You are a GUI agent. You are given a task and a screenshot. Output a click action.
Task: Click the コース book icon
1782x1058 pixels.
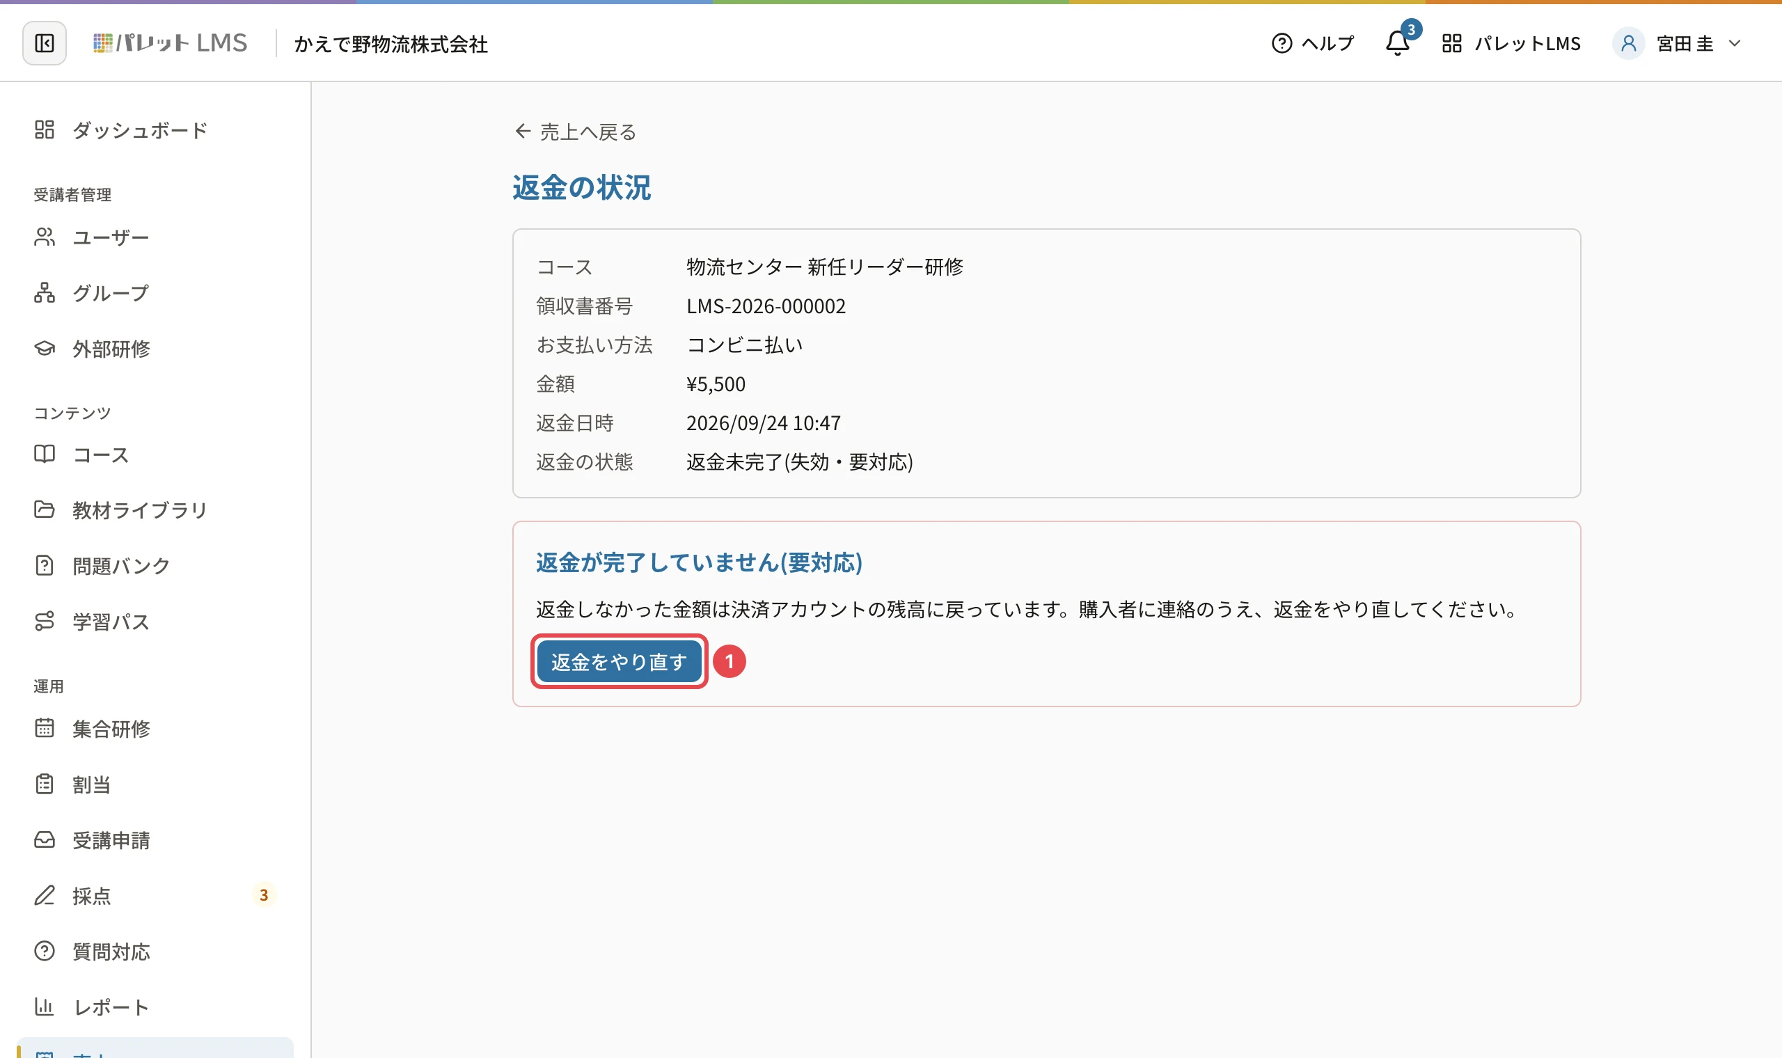pyautogui.click(x=44, y=454)
